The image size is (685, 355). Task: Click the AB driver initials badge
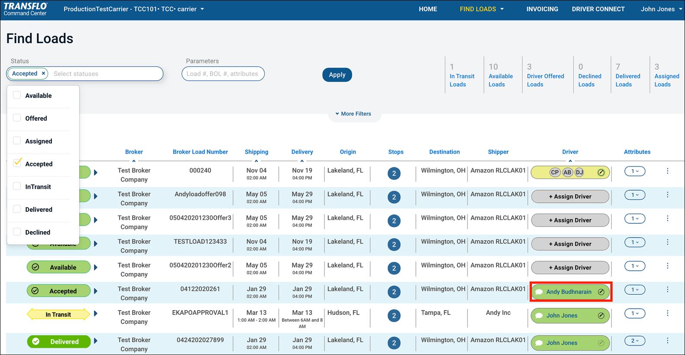coord(567,173)
